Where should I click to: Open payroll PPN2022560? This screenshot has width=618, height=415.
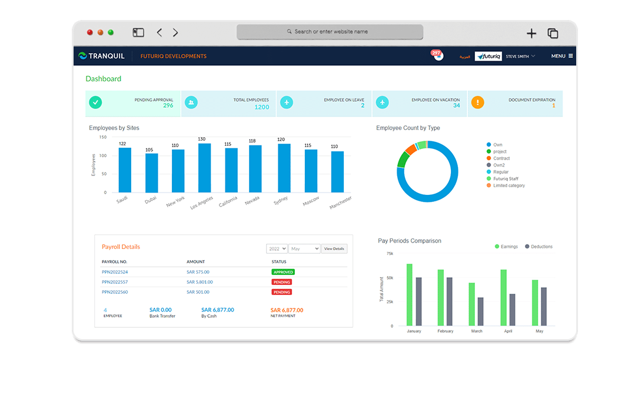[115, 292]
